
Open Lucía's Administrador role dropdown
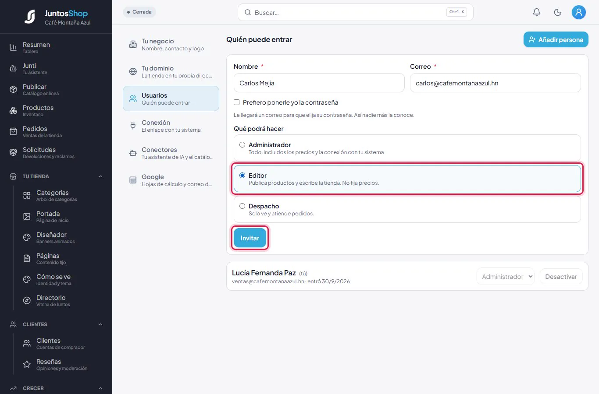pyautogui.click(x=506, y=277)
